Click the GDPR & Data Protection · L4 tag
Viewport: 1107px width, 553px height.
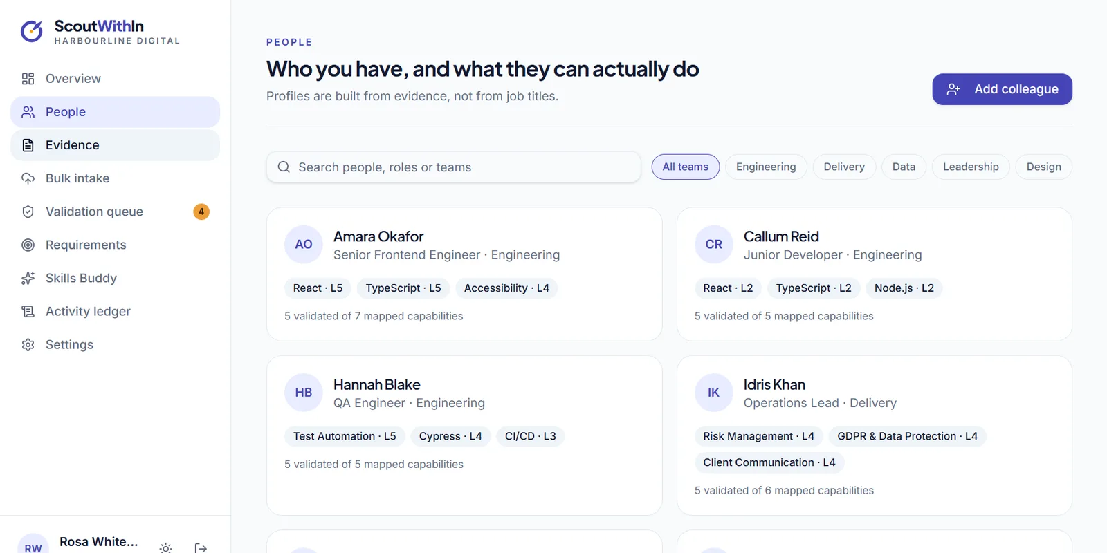click(908, 436)
